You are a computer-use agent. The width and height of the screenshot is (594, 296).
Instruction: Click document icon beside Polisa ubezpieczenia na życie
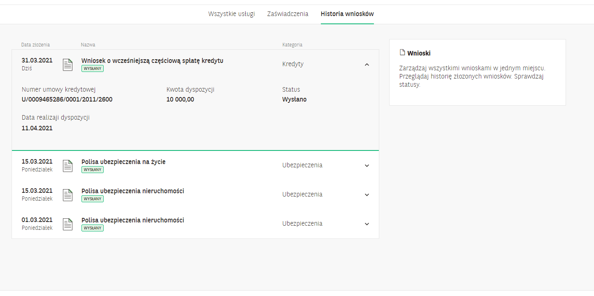67,166
